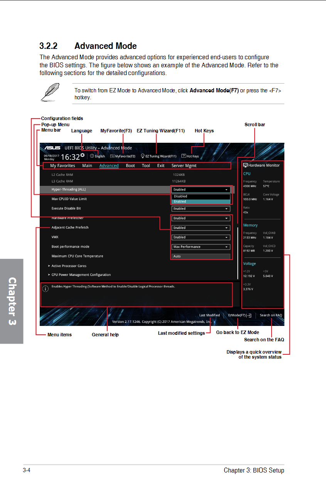Click the 12.192 V reading
The image size is (326, 491).
pyautogui.click(x=249, y=276)
